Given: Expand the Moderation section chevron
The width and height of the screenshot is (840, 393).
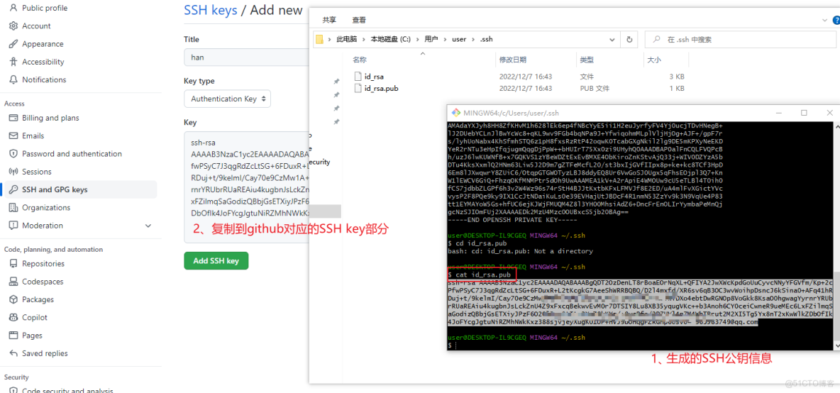Looking at the screenshot, I should (148, 226).
